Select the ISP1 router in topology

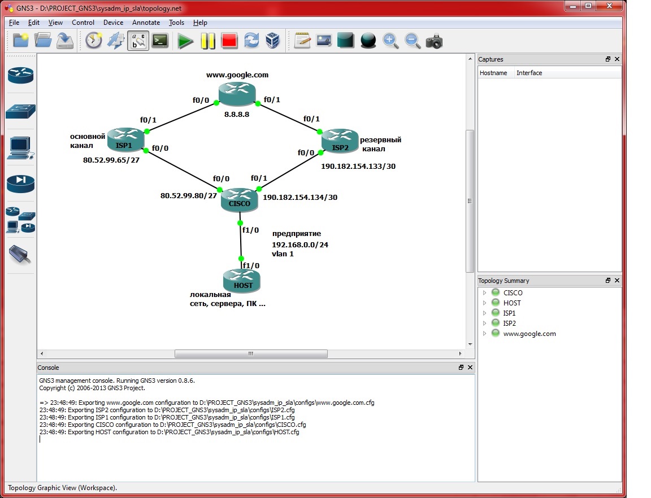pyautogui.click(x=126, y=139)
